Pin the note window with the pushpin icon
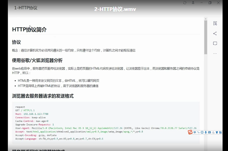The width and height of the screenshot is (228, 151). pyautogui.click(x=193, y=3)
